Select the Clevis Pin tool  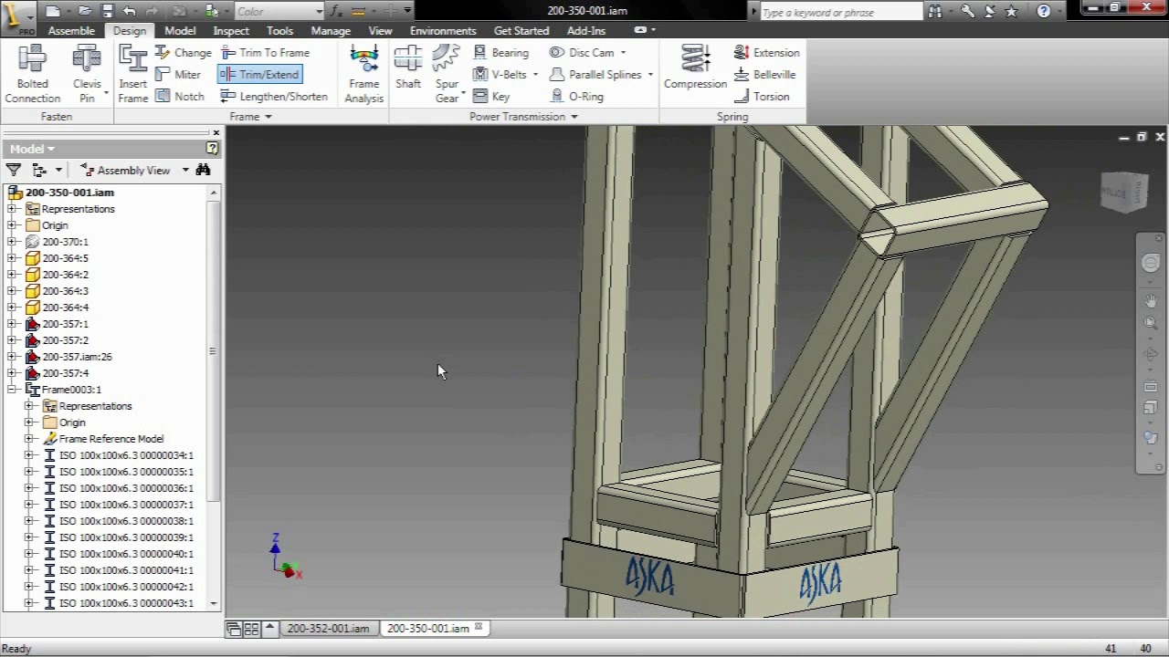tap(87, 75)
